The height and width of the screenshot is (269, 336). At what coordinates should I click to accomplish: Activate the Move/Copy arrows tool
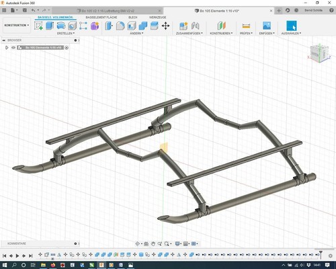(x=165, y=26)
